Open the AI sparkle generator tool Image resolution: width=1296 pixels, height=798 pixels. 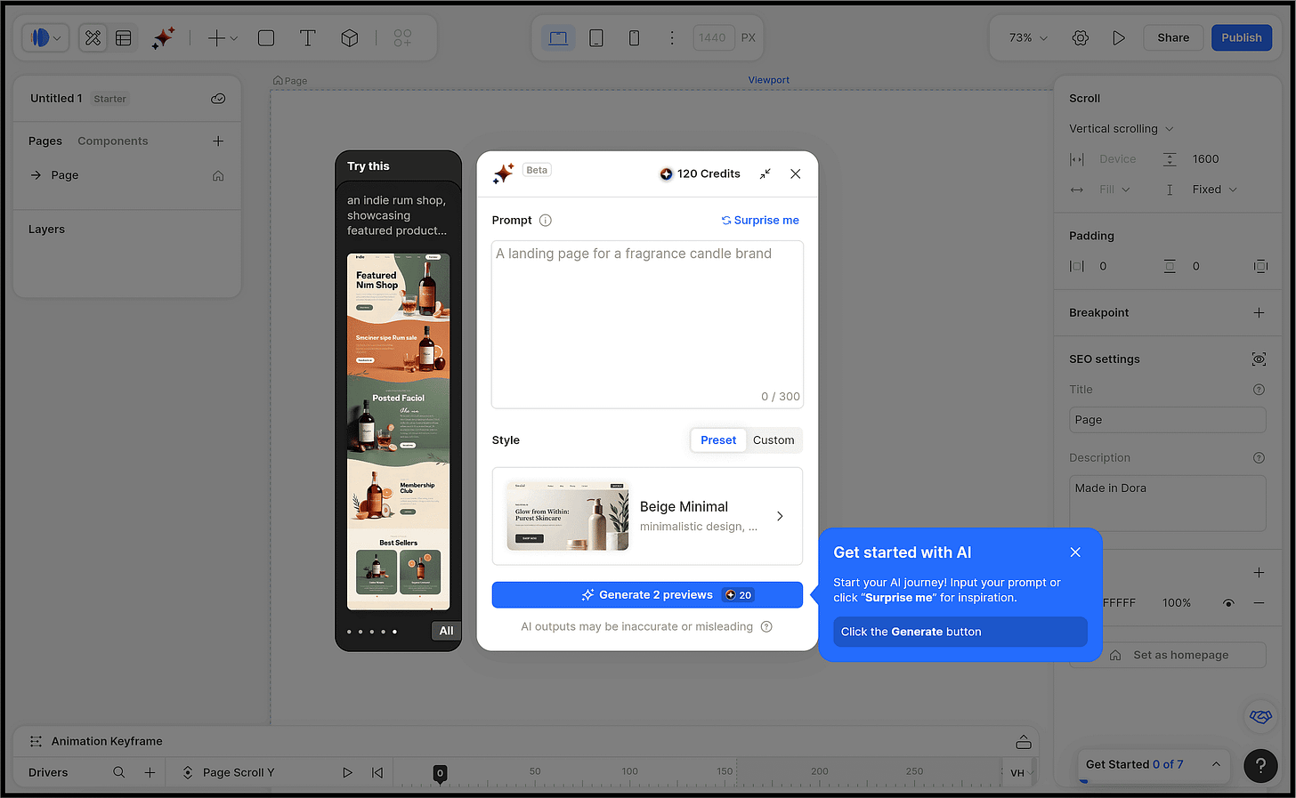pyautogui.click(x=163, y=37)
